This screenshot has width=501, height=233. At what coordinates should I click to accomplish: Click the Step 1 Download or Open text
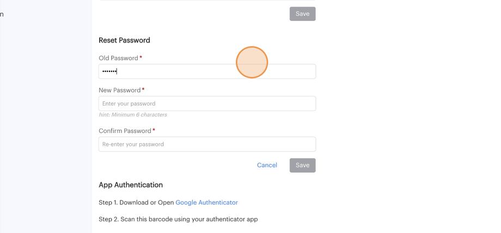click(136, 203)
